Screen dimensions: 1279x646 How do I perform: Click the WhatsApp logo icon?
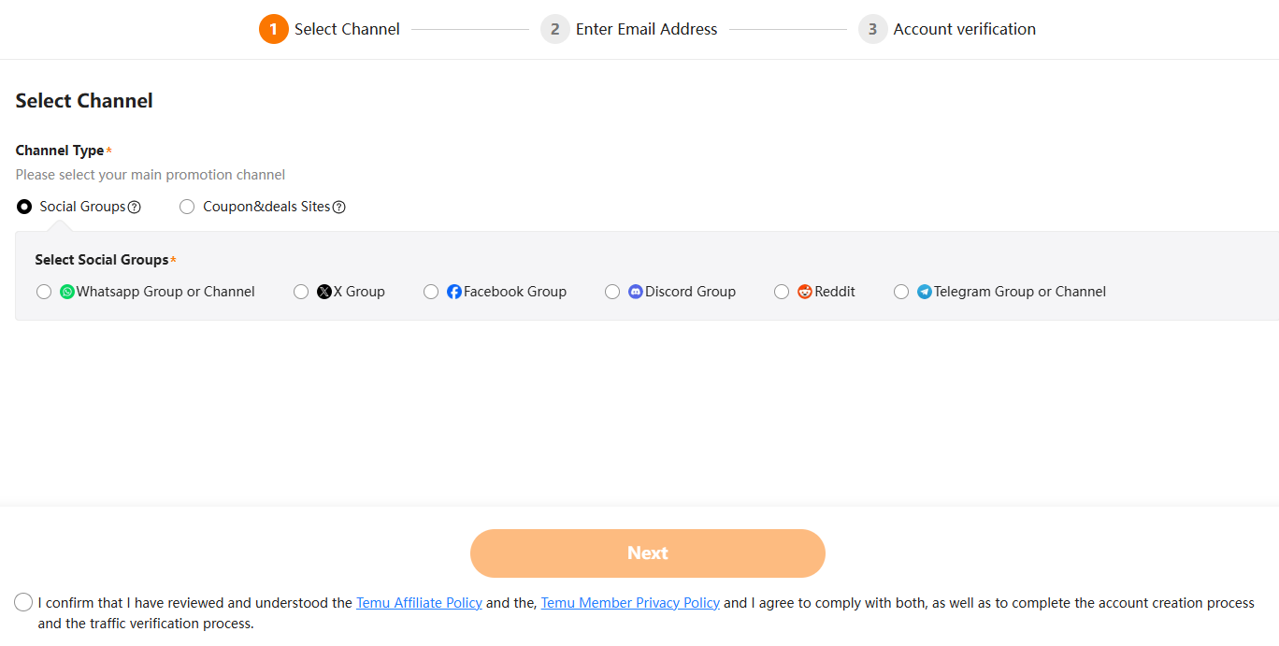coord(67,292)
